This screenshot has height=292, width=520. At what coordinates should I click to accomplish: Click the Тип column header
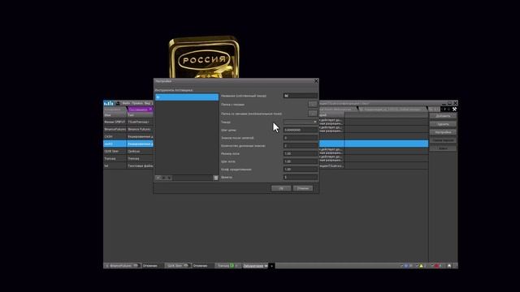(140, 115)
